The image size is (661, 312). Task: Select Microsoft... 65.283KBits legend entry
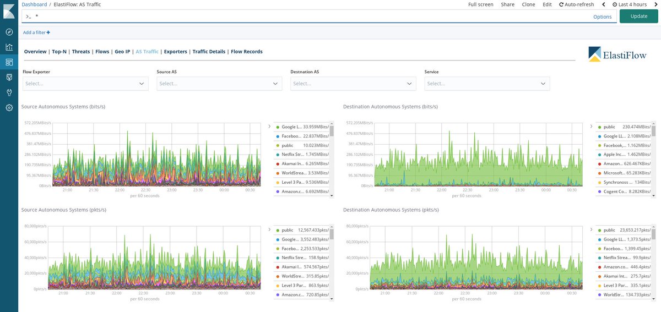(623, 173)
